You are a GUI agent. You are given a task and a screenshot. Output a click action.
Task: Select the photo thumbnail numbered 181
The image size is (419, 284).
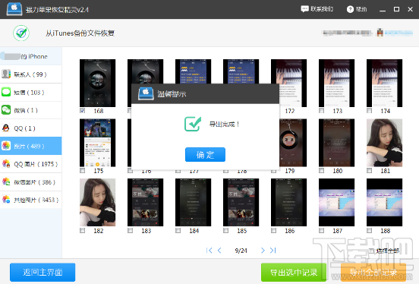[384, 143]
